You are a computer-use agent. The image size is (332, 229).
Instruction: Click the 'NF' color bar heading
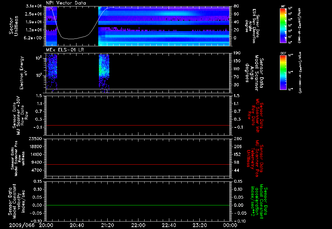[283, 6]
